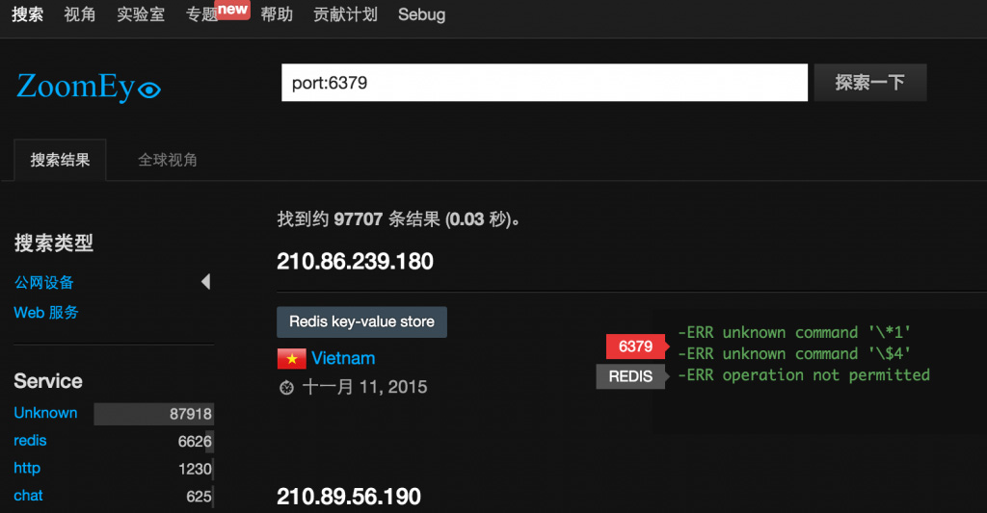Open the 搜索 menu item

click(28, 15)
